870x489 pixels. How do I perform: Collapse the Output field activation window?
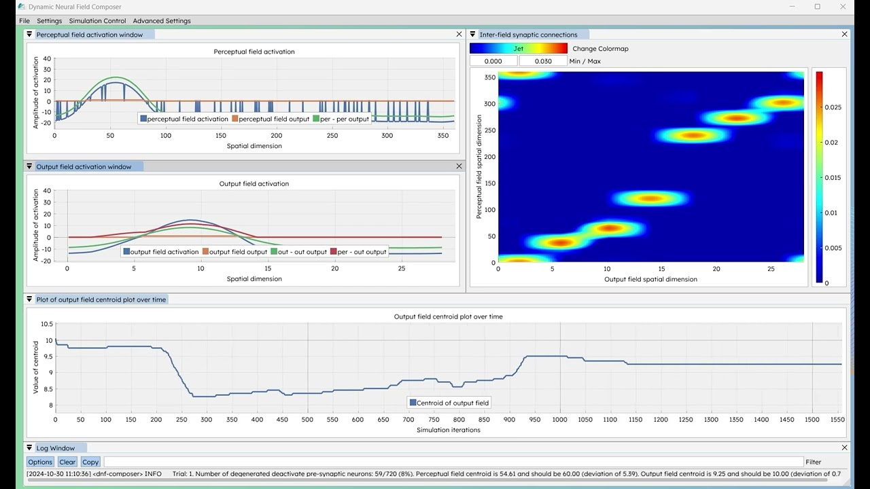[29, 166]
